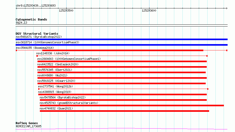Click the esv3544155 (Boomsma2014) label

pyautogui.click(x=35, y=48)
